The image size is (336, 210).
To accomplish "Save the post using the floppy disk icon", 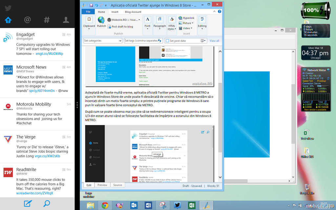I will click(x=91, y=5).
